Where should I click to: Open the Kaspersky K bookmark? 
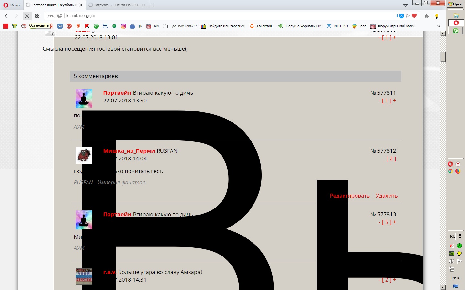[x=87, y=26]
